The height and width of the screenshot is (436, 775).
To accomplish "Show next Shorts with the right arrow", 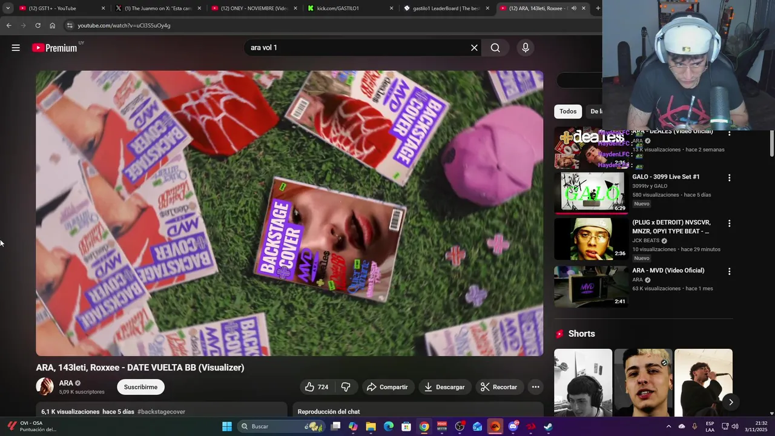I will pyautogui.click(x=731, y=401).
